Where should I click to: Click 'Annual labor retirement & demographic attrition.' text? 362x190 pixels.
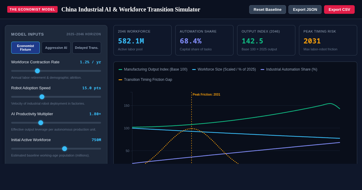click(46, 78)
